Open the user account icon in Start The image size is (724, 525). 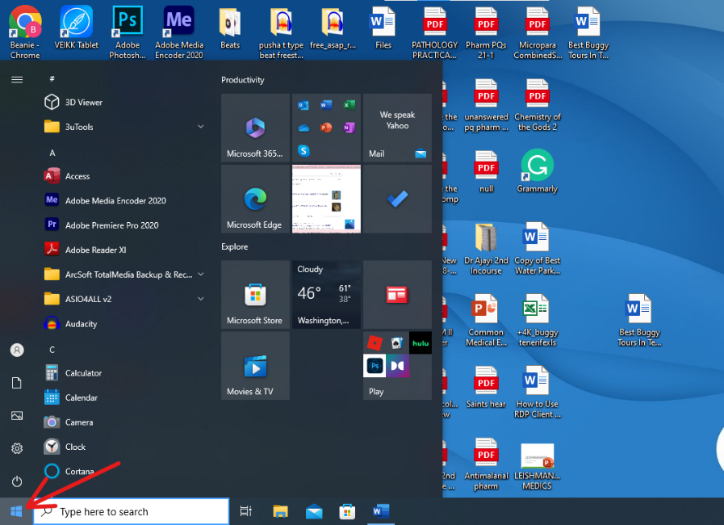[17, 350]
